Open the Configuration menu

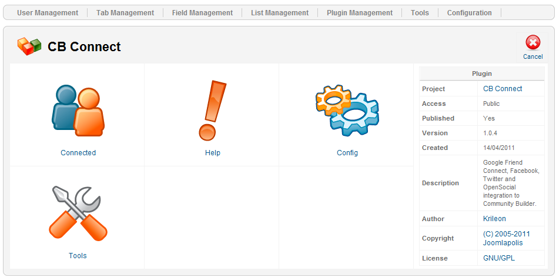pyautogui.click(x=469, y=13)
